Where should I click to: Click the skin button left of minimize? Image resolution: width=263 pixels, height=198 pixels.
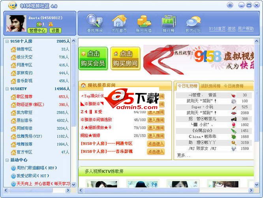tap(230, 5)
